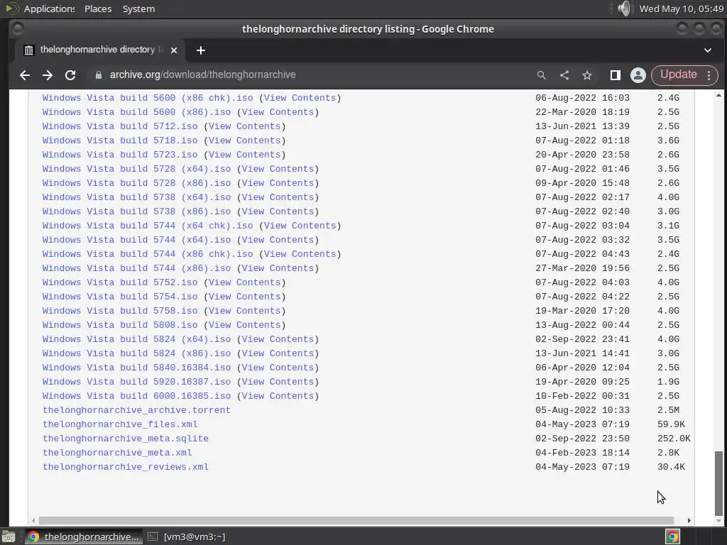Download Windows Vista build 5744 (x86 chk).iso
The image size is (727, 545).
148,254
